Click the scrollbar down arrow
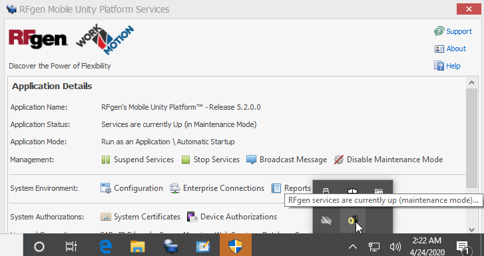 471,230
